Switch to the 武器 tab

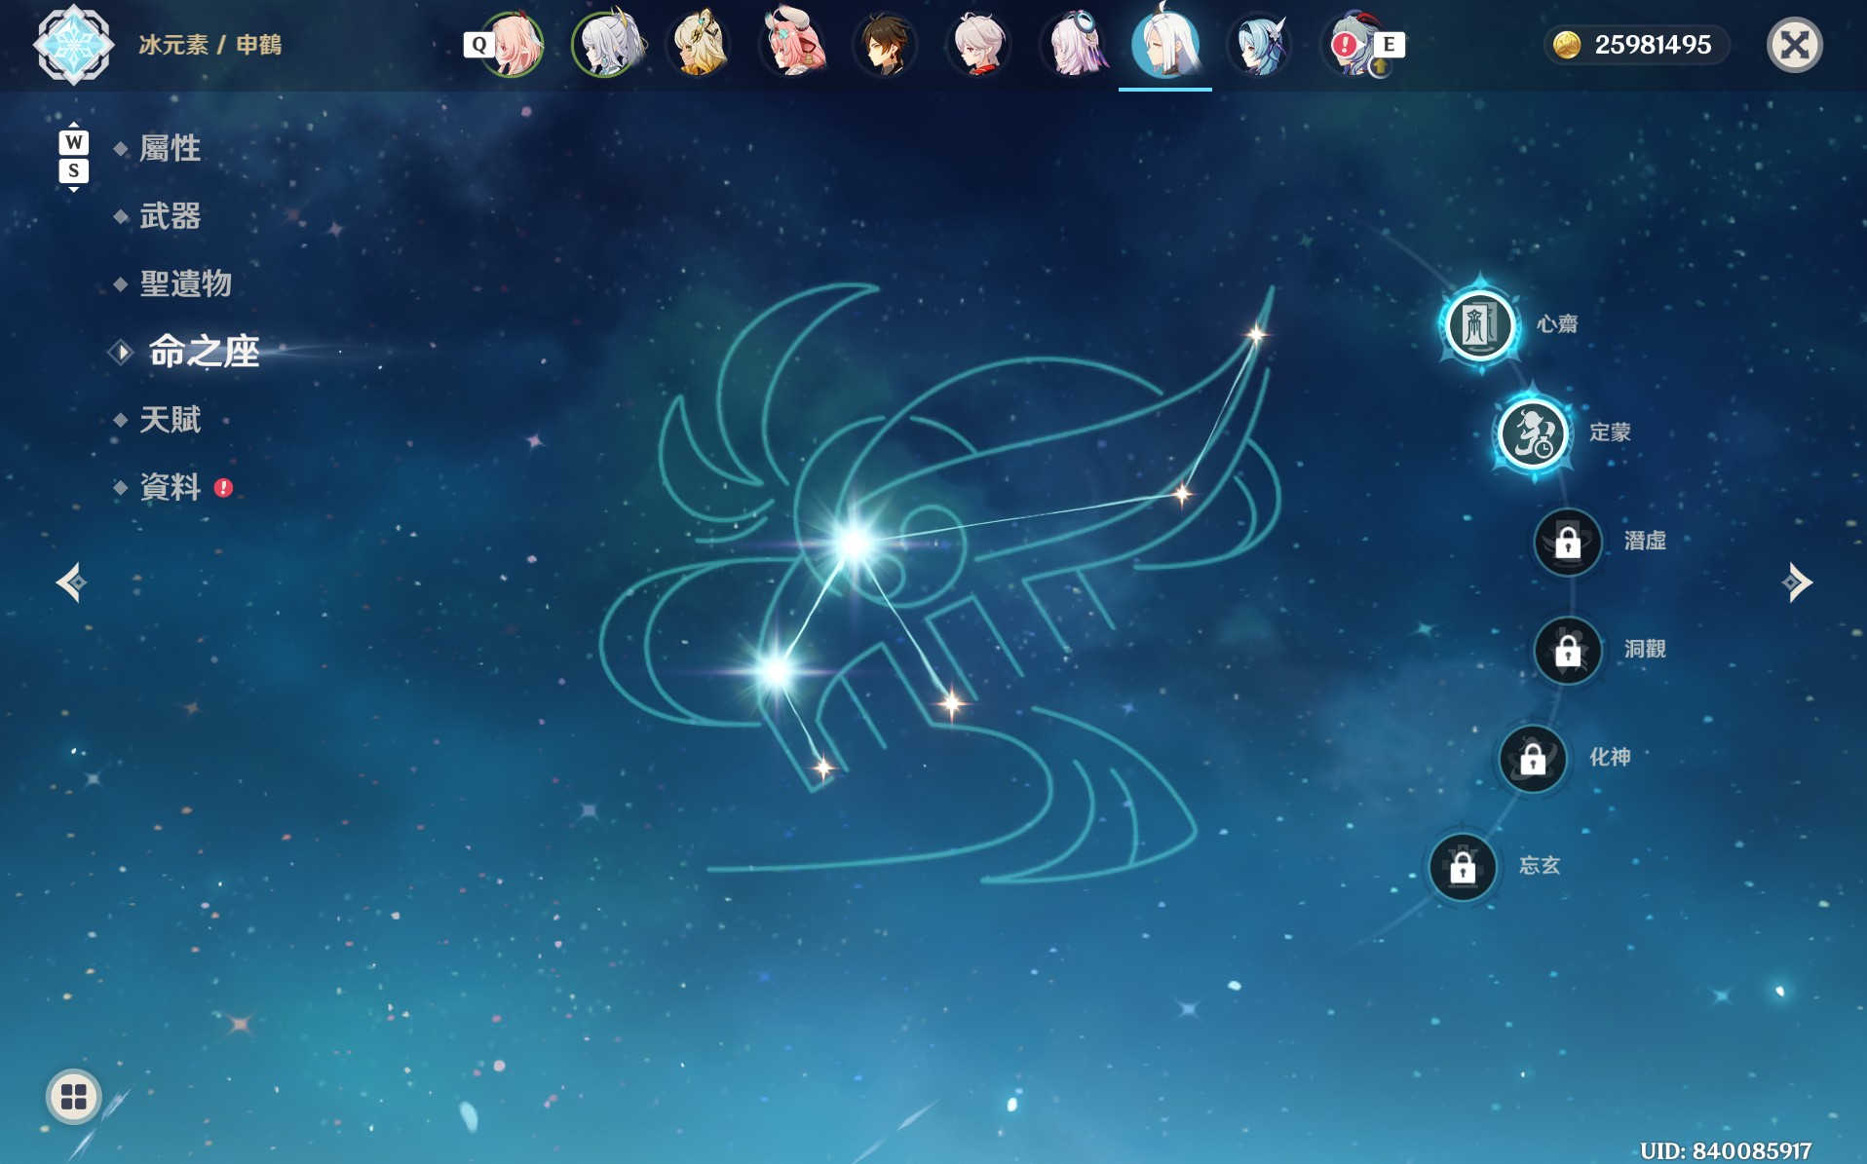coord(171,216)
